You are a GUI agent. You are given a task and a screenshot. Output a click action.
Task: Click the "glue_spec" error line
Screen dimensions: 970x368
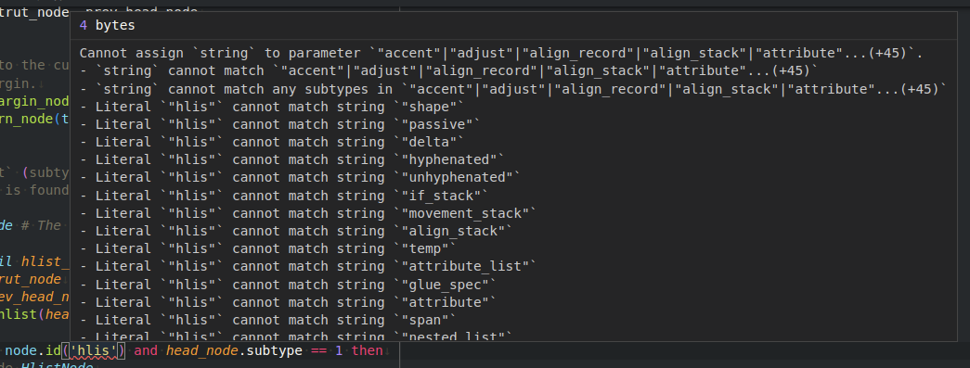[289, 285]
